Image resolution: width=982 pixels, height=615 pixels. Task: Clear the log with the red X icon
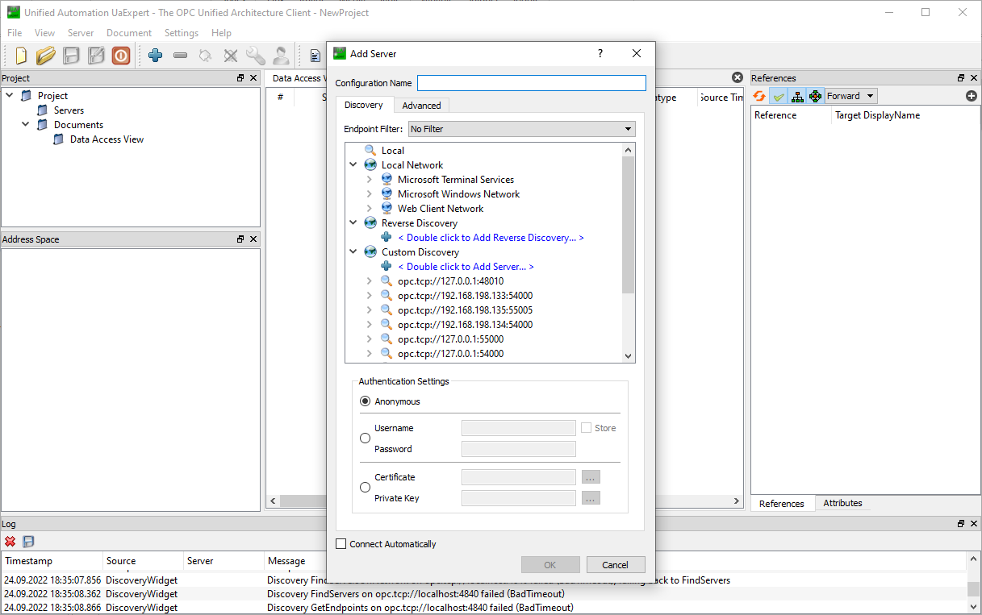[x=10, y=542]
